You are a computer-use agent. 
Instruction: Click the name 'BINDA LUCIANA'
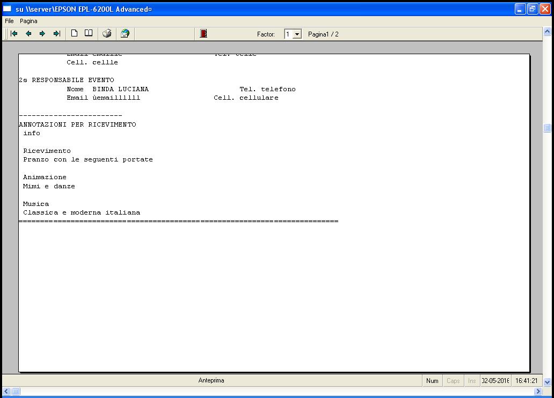coord(120,89)
